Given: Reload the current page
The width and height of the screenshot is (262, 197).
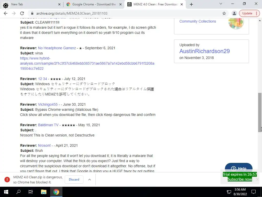Looking at the screenshot, I should point(22,13).
